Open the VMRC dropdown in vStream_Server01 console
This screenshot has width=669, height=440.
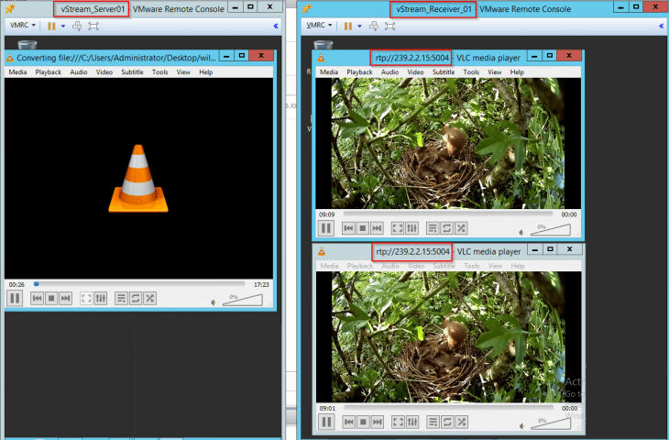tap(21, 26)
